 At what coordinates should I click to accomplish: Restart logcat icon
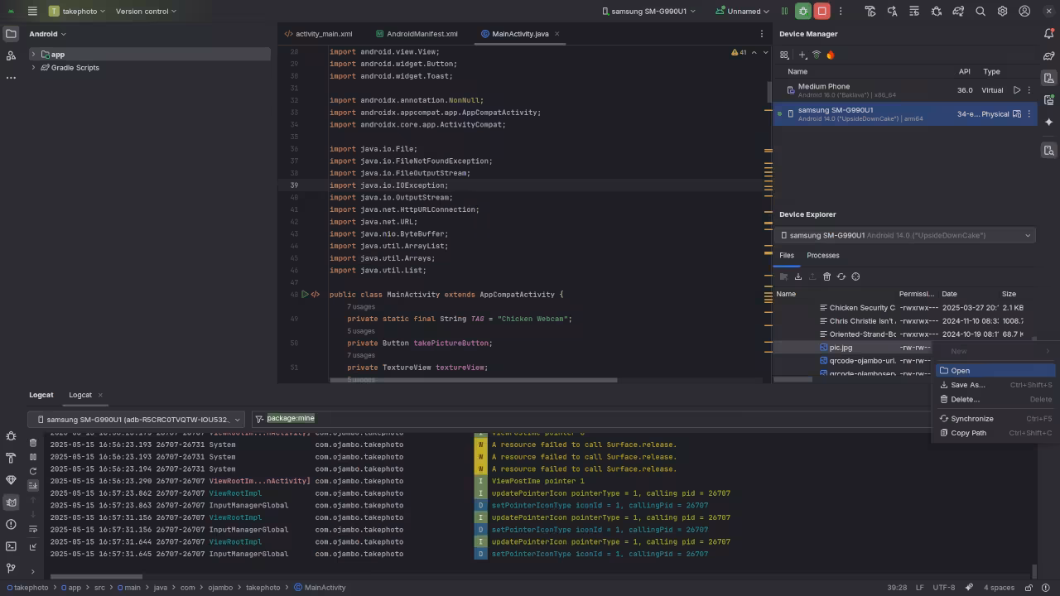pos(33,471)
